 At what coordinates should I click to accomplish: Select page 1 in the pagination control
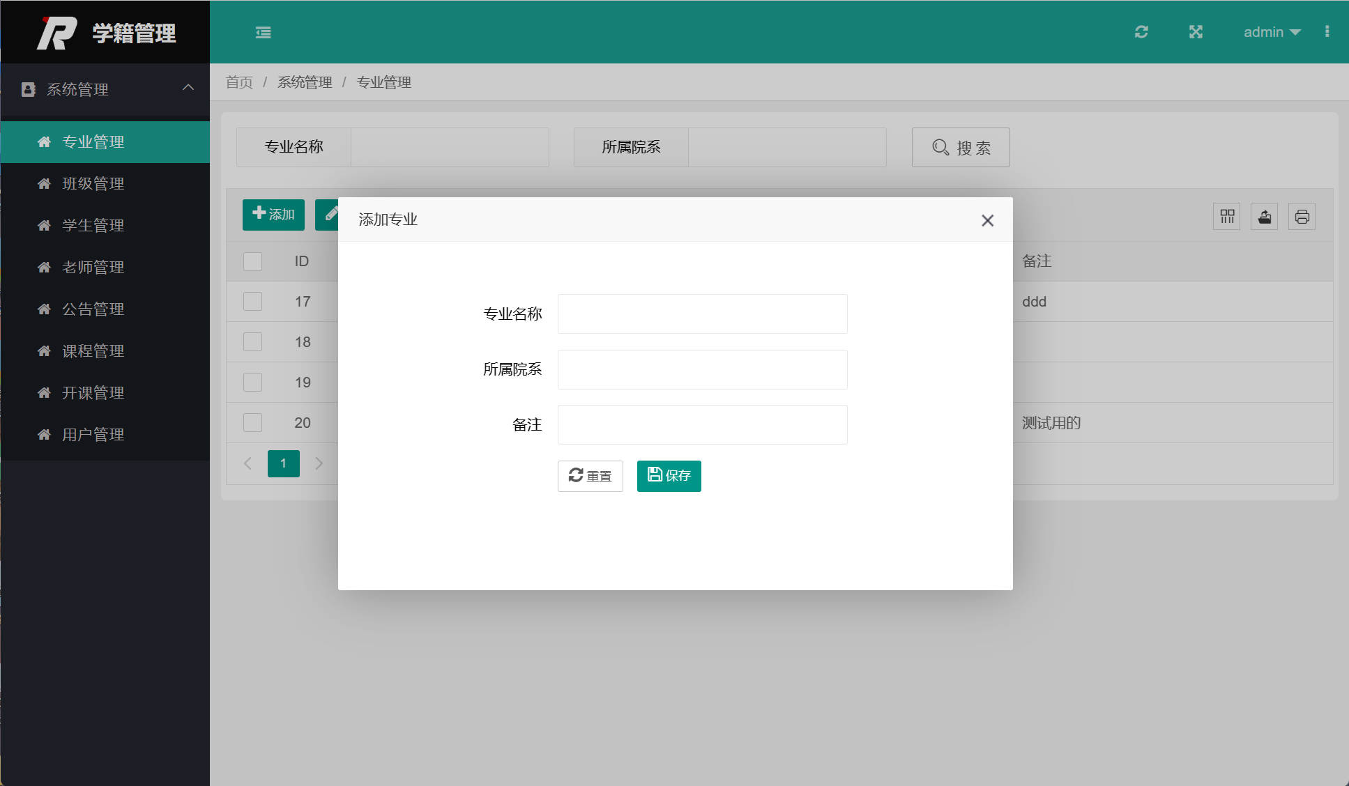(x=283, y=463)
